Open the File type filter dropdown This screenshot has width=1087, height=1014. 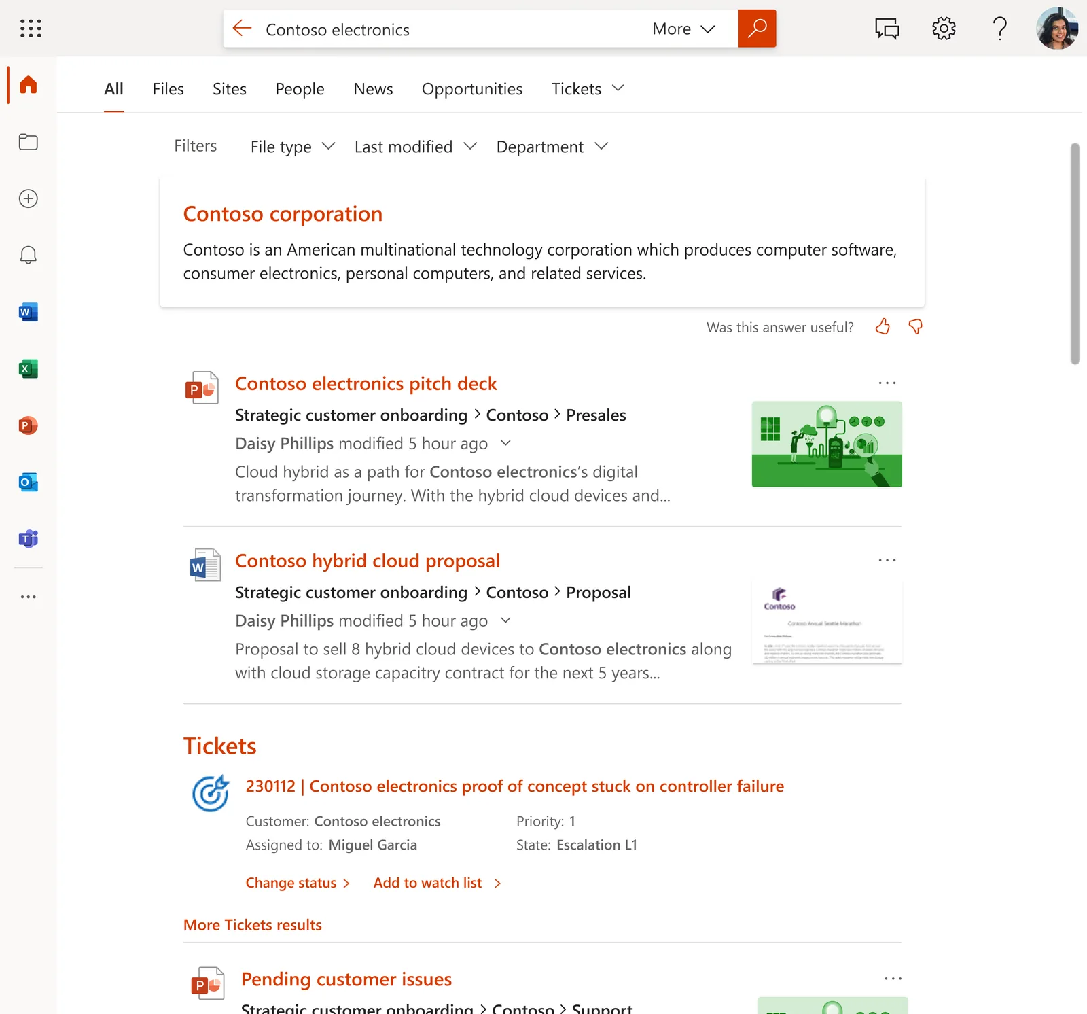[293, 147]
